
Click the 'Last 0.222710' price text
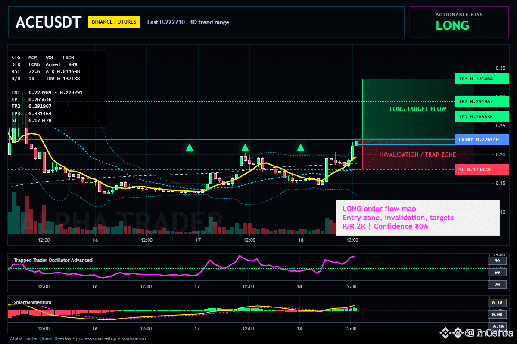[x=166, y=22]
